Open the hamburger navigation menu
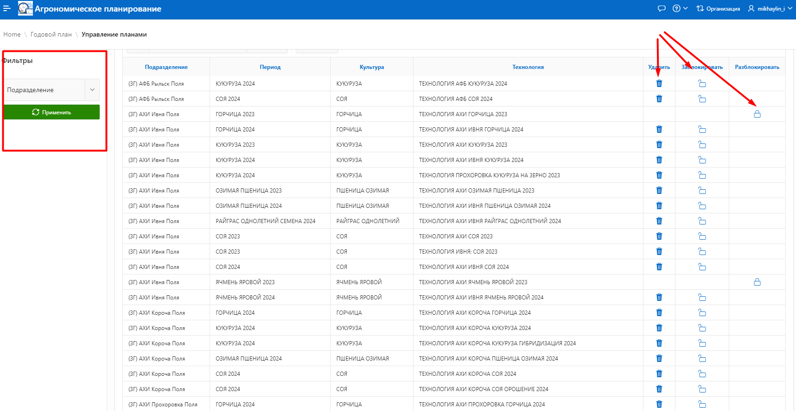Viewport: 796px width, 411px height. (7, 8)
